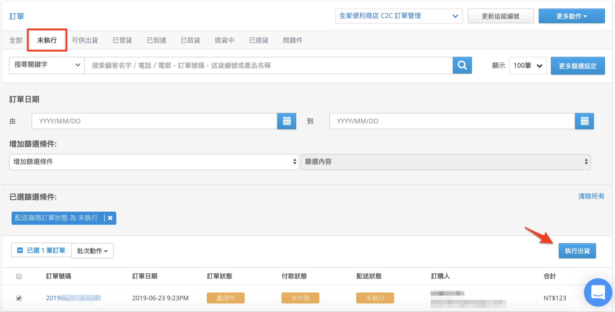Open the 搜尋關鍵字 search type dropdown
This screenshot has height=312, width=615.
coord(47,65)
